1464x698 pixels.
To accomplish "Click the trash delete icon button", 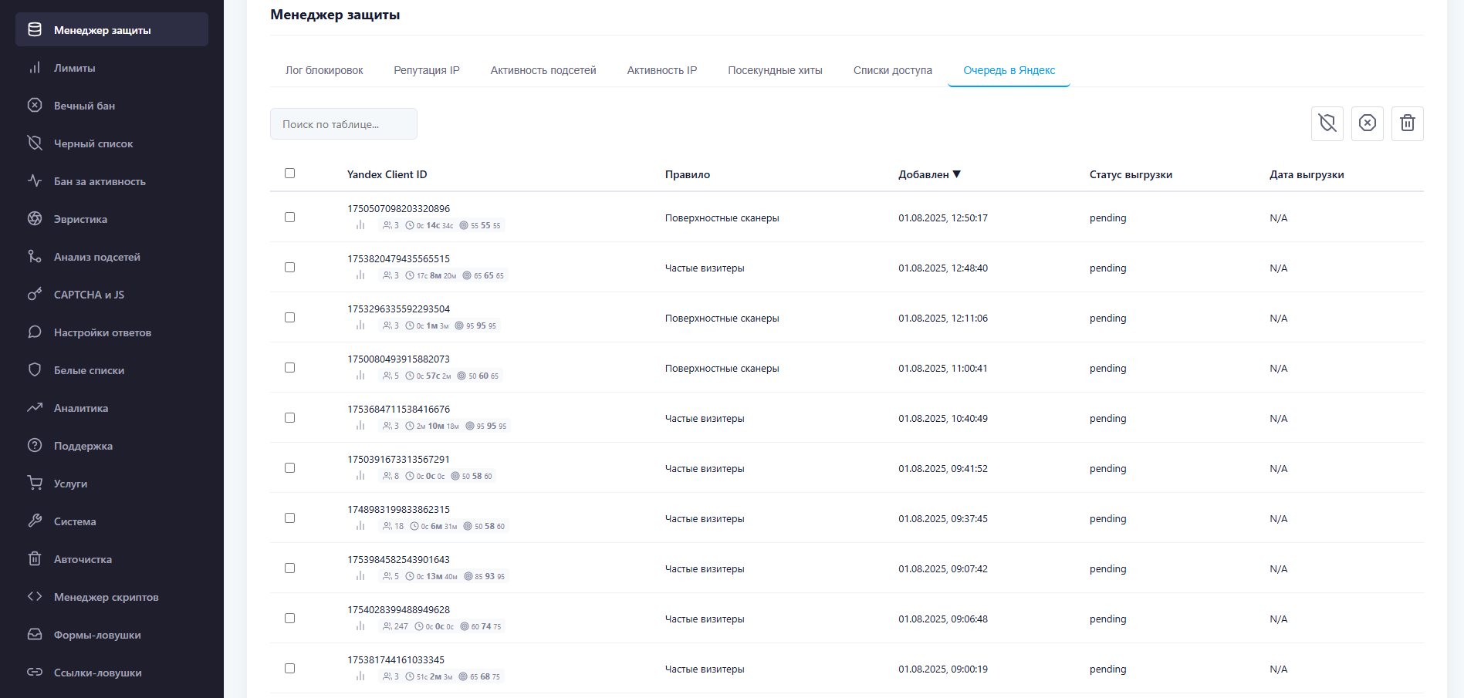I will tap(1407, 123).
